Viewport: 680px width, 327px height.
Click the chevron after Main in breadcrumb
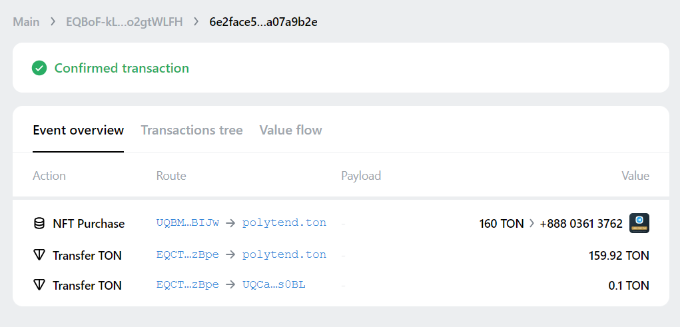point(53,22)
